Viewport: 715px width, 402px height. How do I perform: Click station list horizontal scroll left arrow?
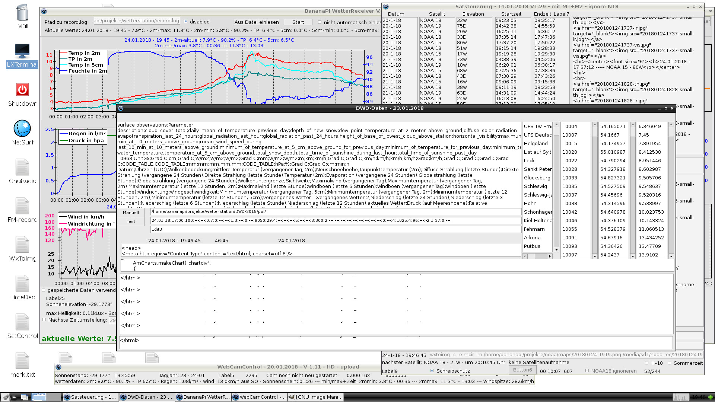[x=525, y=256]
